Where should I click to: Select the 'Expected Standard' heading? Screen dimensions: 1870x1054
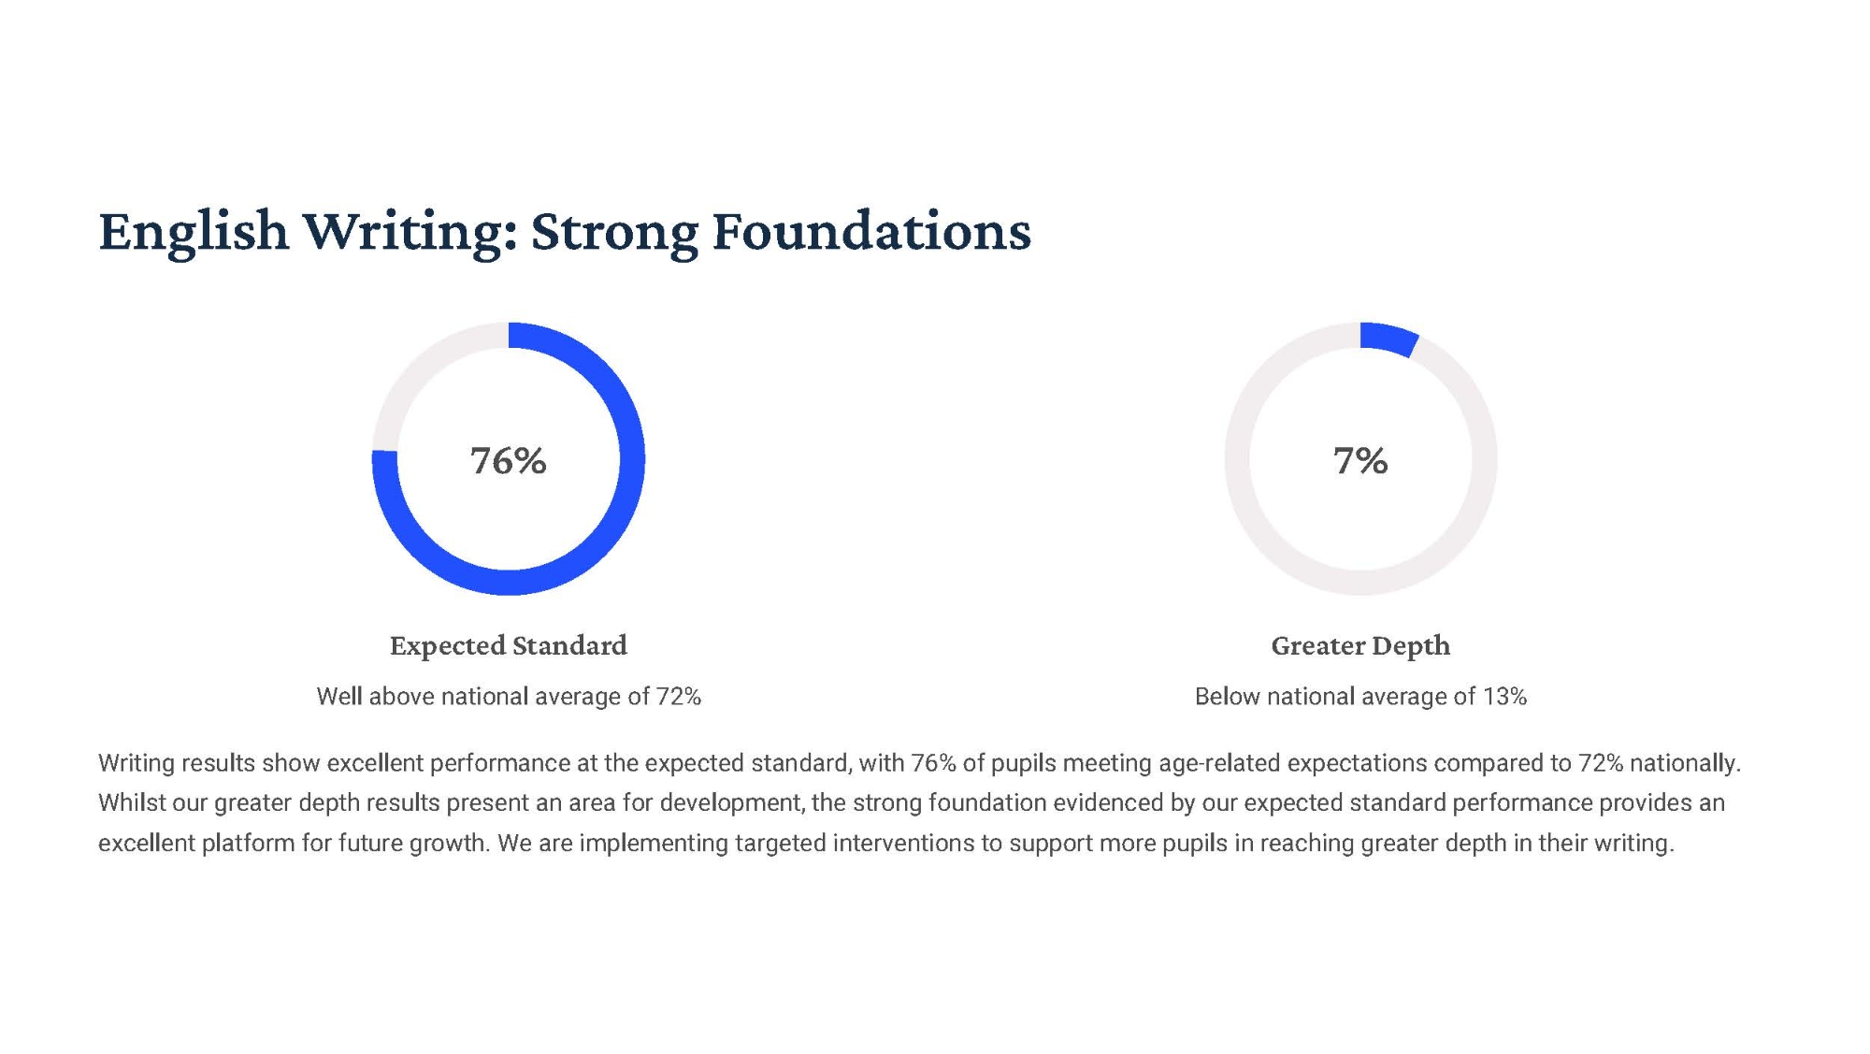click(x=508, y=645)
